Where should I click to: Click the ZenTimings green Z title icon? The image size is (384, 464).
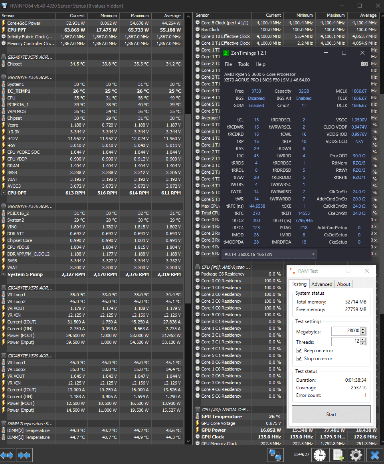pos(226,53)
